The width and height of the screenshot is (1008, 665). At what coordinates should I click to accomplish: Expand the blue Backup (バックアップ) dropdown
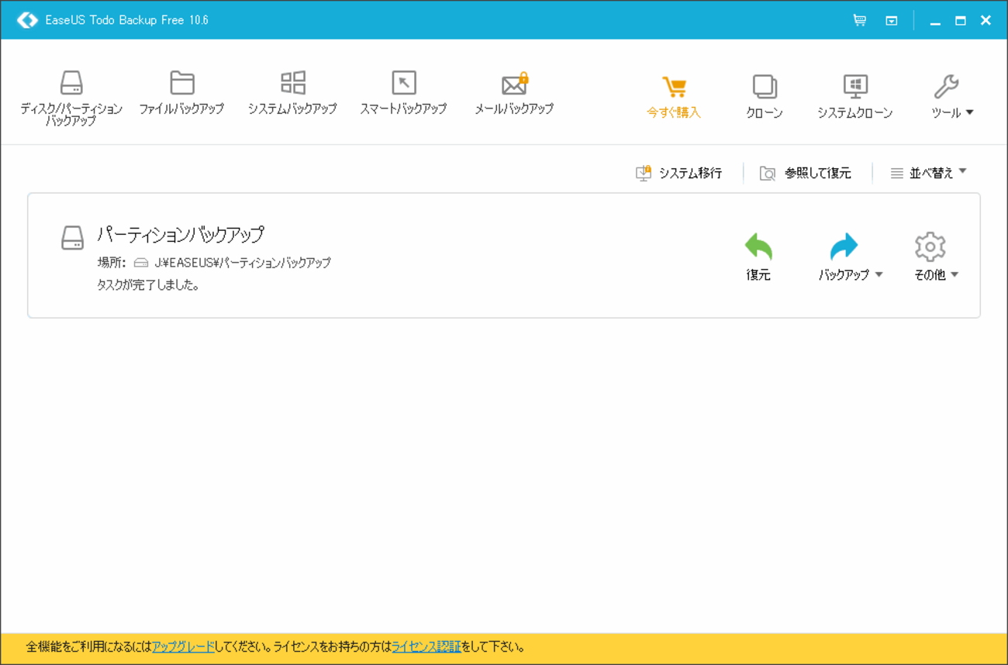[x=851, y=257]
